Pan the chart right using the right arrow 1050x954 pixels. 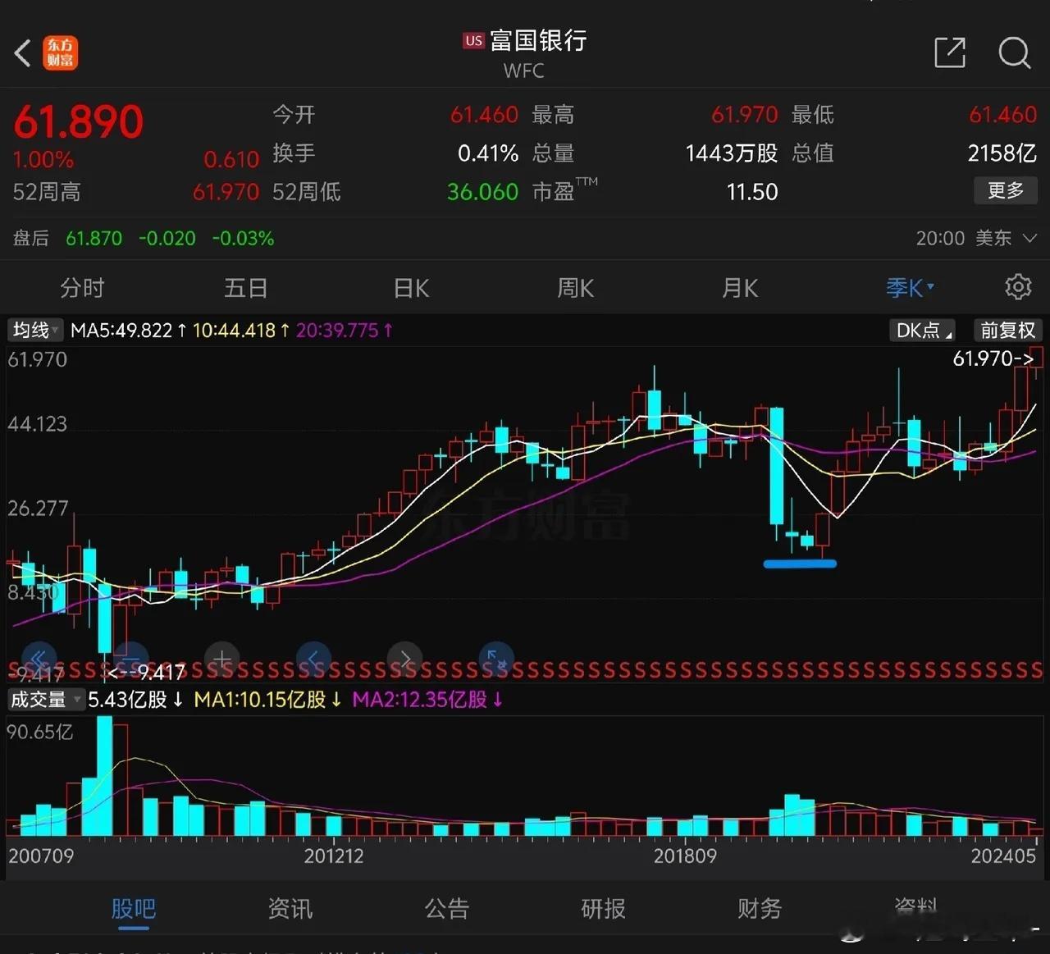pos(405,659)
